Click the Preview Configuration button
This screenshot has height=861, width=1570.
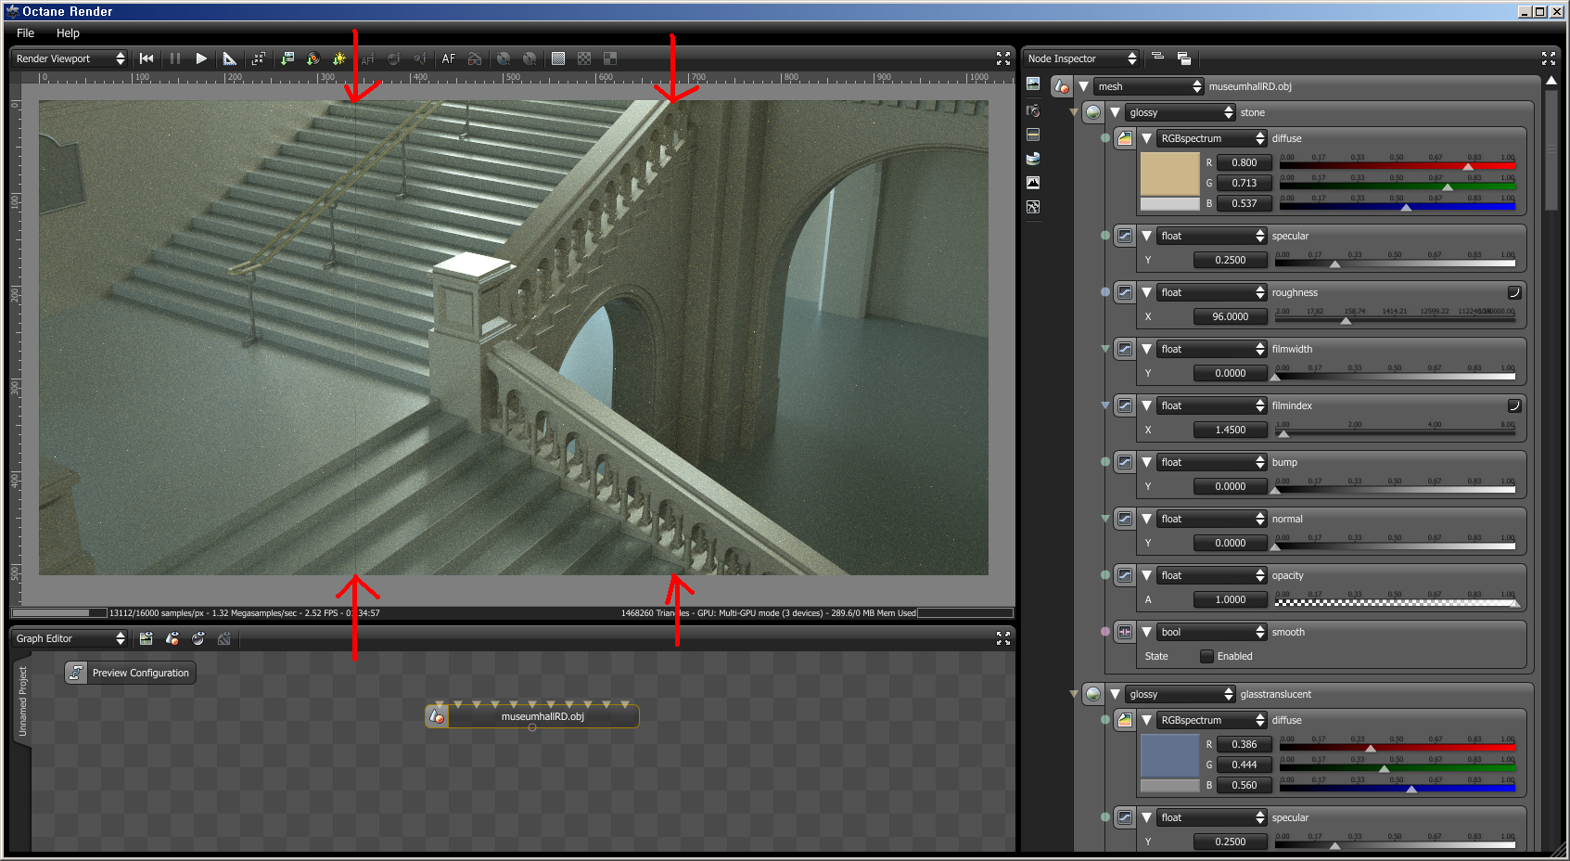coord(130,673)
